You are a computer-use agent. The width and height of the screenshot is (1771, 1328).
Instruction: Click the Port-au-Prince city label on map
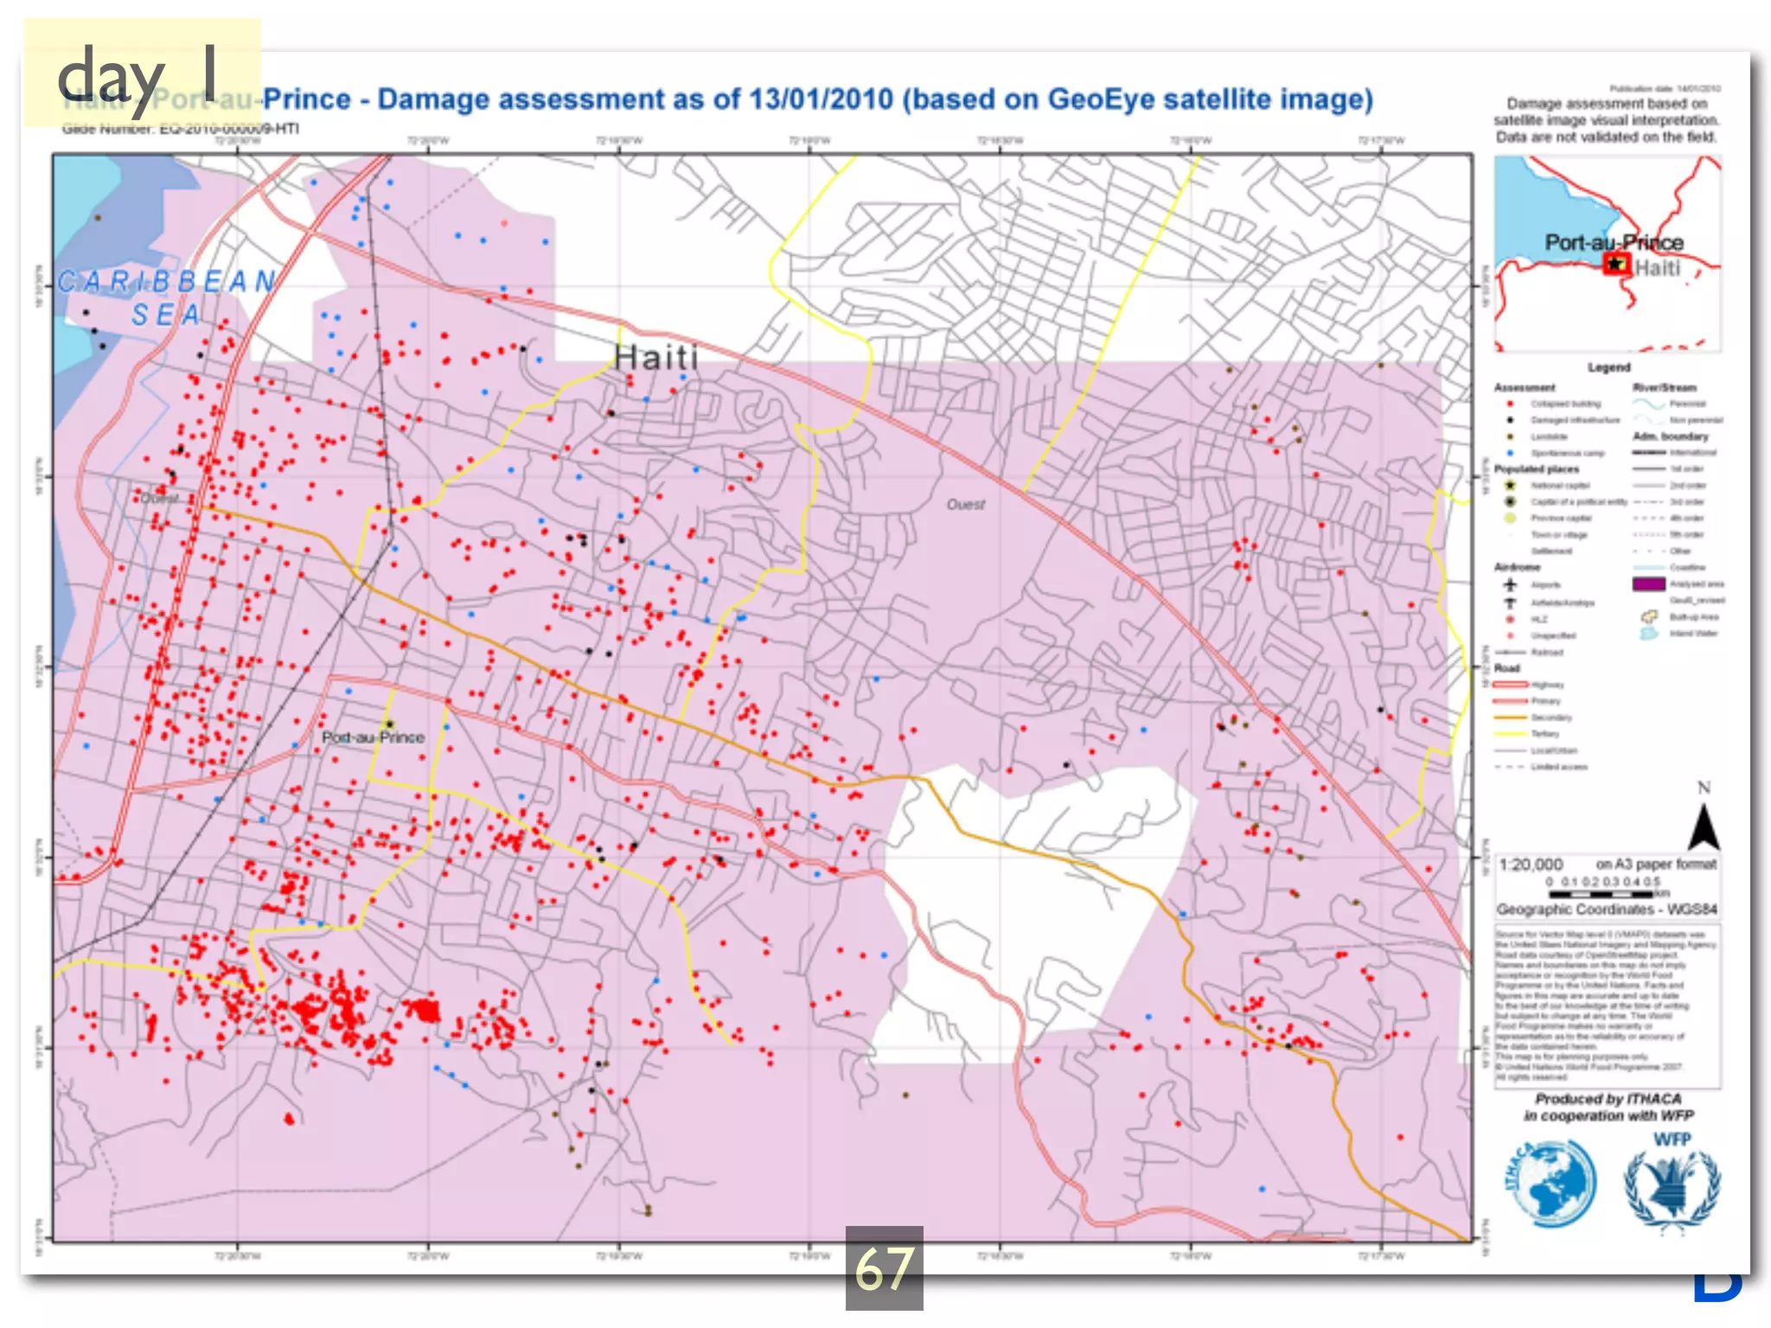coord(373,737)
